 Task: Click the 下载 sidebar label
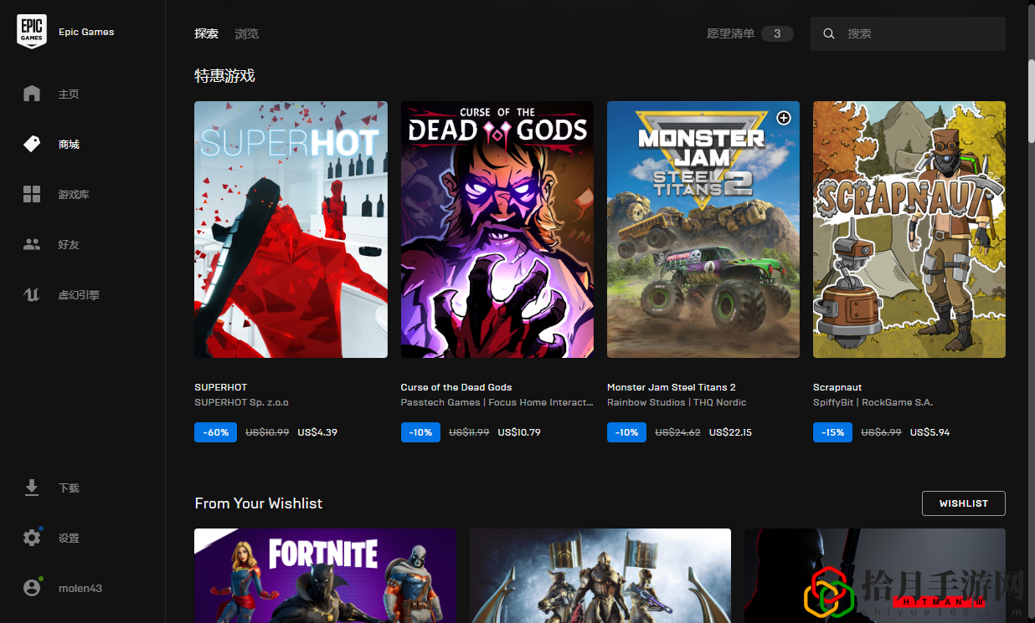[x=69, y=488]
